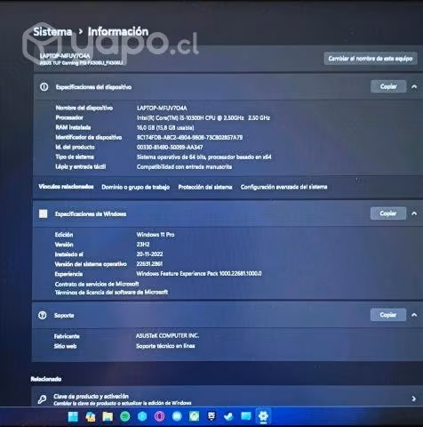
Task: Open the pink Opera GX browser icon
Action: point(159,416)
